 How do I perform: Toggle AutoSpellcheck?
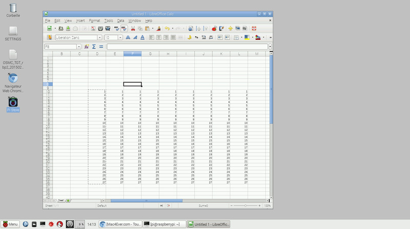pos(124,29)
